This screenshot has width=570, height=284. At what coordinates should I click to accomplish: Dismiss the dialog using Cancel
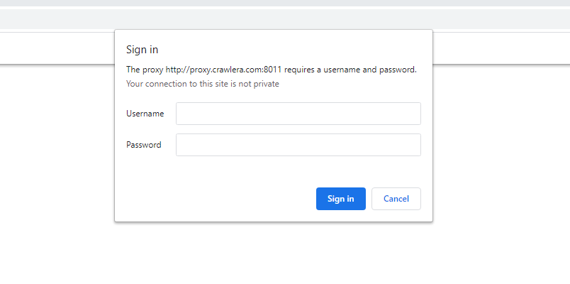pos(396,199)
